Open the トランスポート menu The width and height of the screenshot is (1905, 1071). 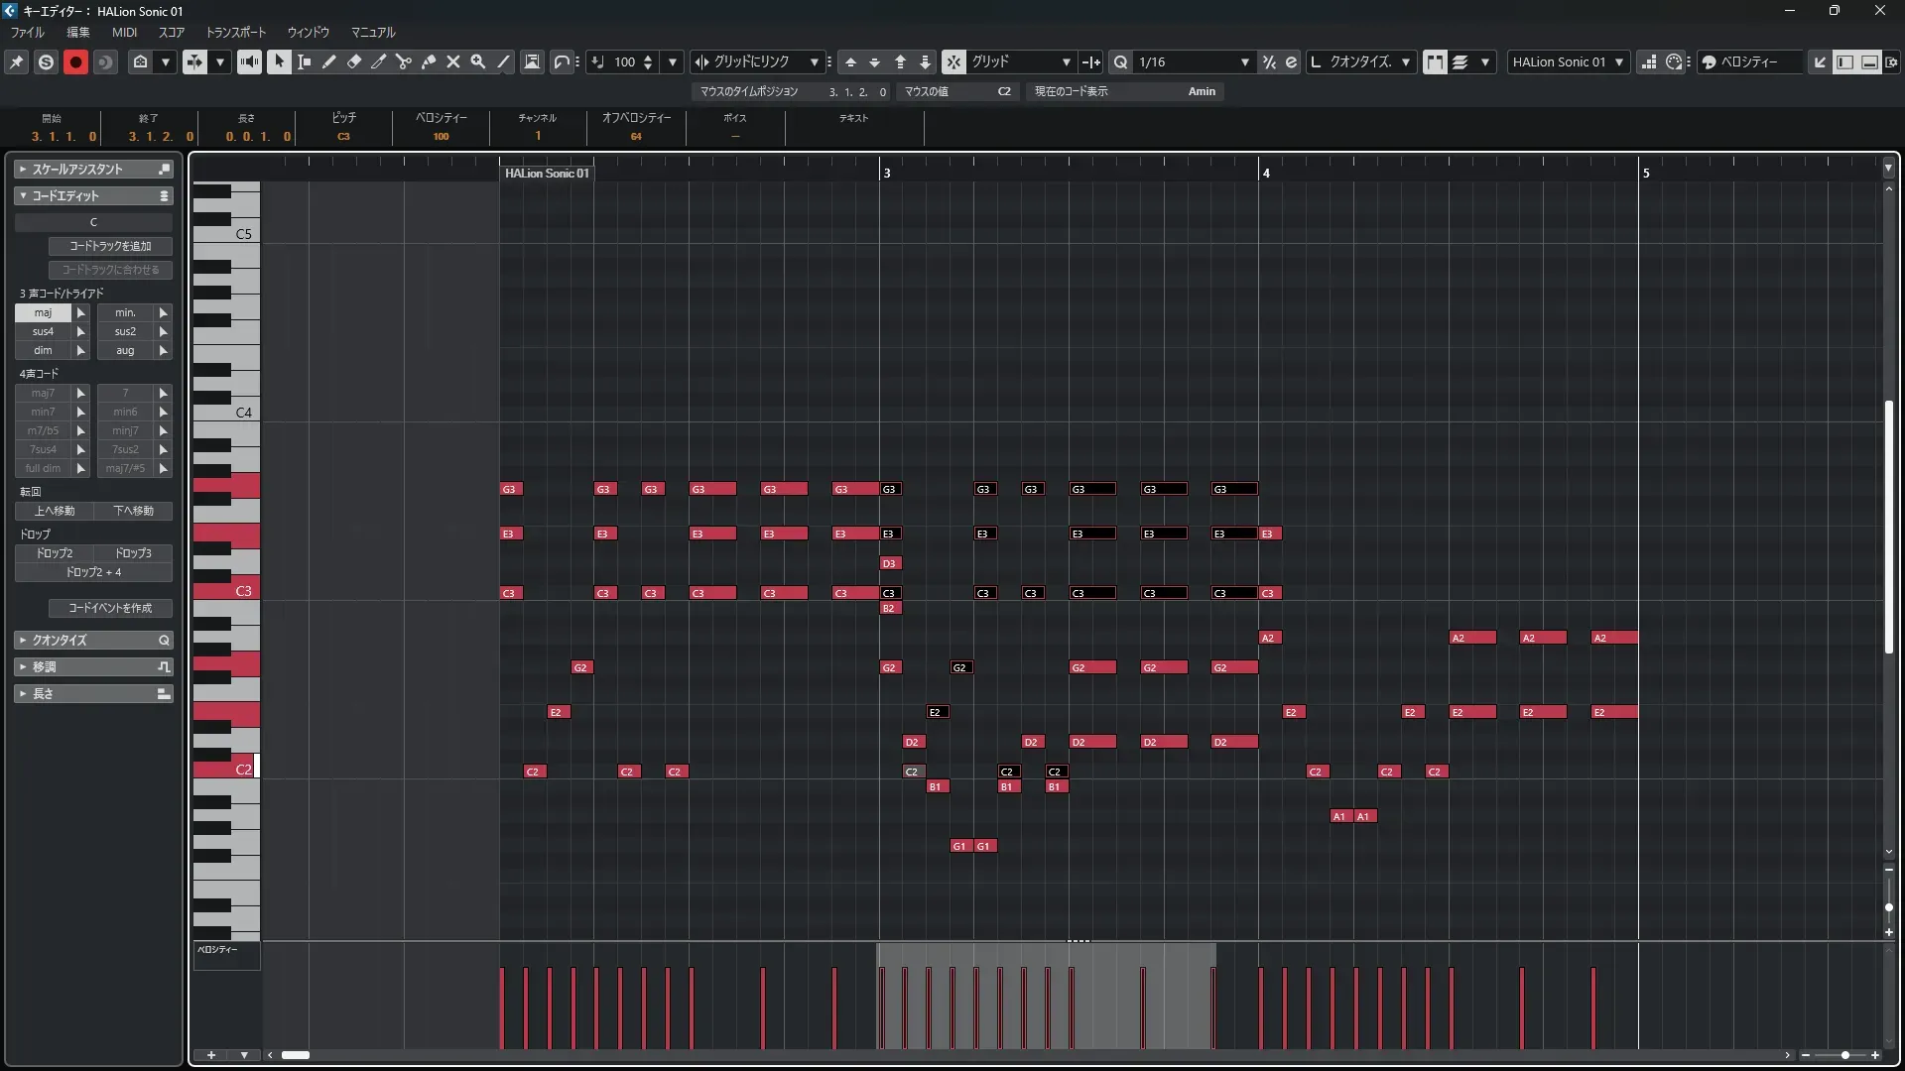235,32
